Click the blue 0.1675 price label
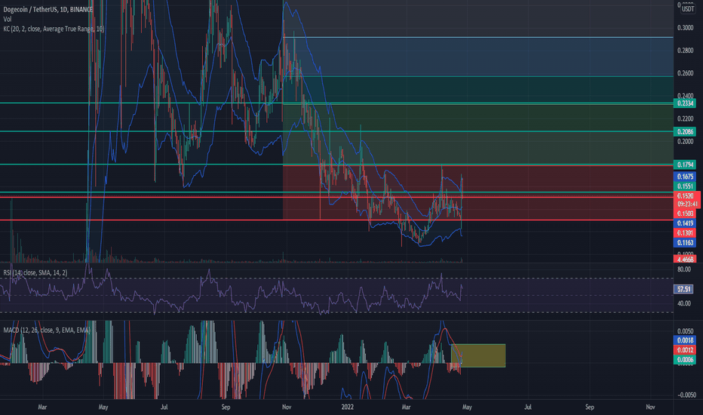 click(x=685, y=177)
